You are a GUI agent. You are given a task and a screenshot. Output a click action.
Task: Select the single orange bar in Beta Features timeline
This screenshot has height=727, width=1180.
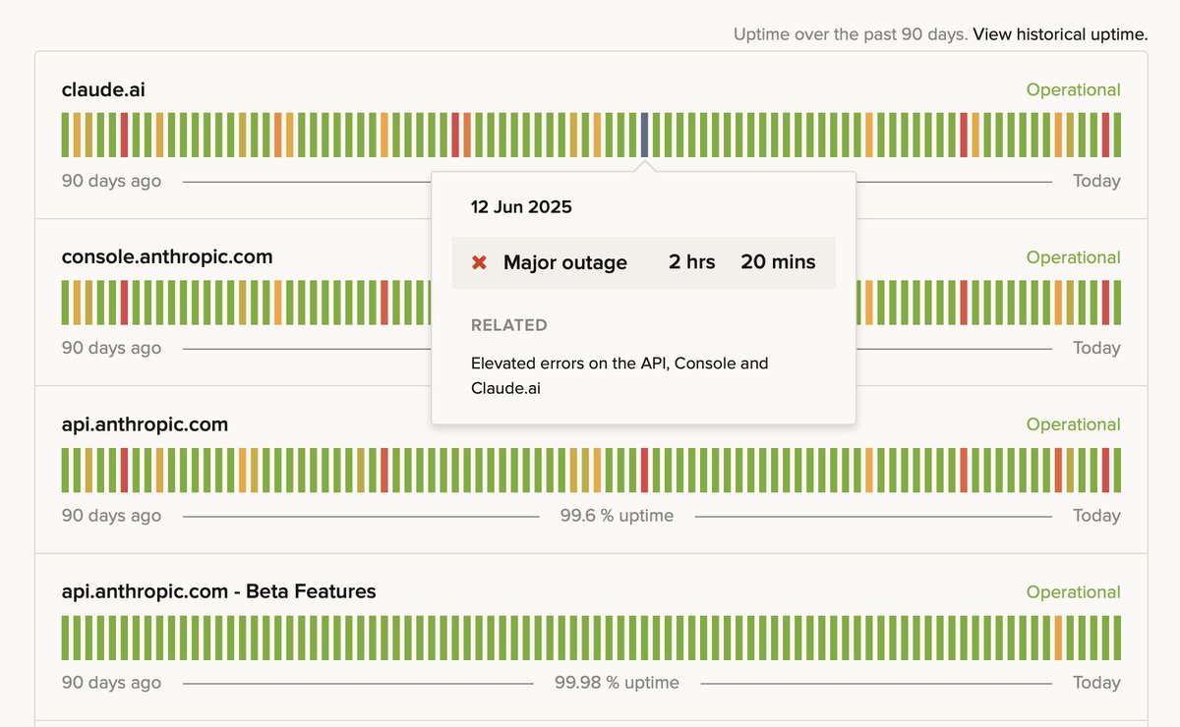coord(1058,638)
